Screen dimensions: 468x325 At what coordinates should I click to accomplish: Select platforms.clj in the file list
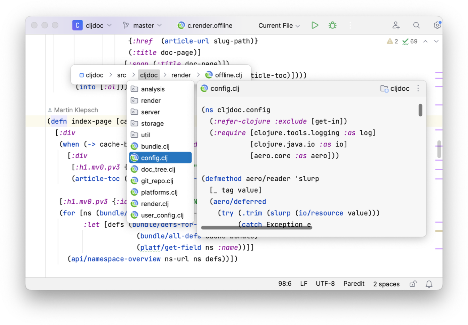click(x=160, y=192)
